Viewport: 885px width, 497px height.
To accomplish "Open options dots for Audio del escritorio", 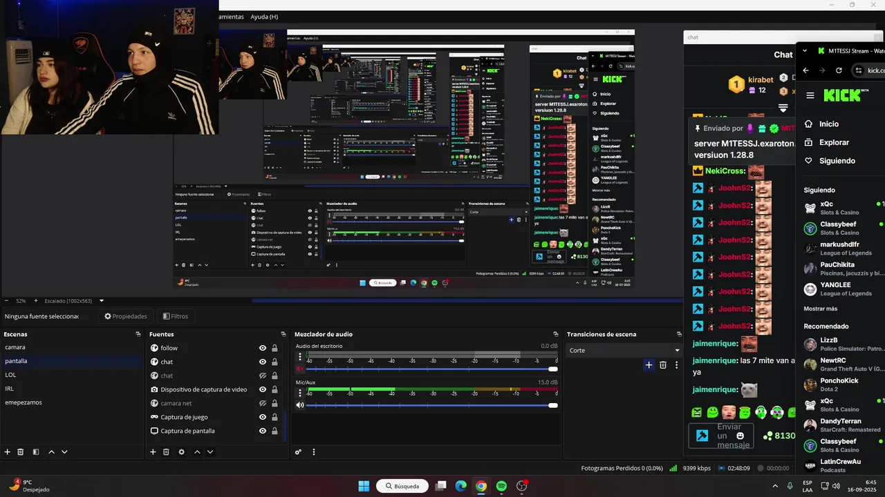I will 300,357.
